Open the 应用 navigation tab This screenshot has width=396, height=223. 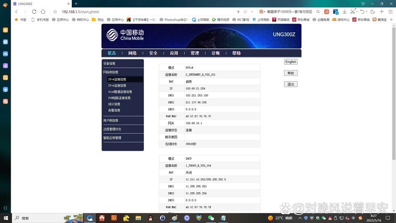click(174, 53)
